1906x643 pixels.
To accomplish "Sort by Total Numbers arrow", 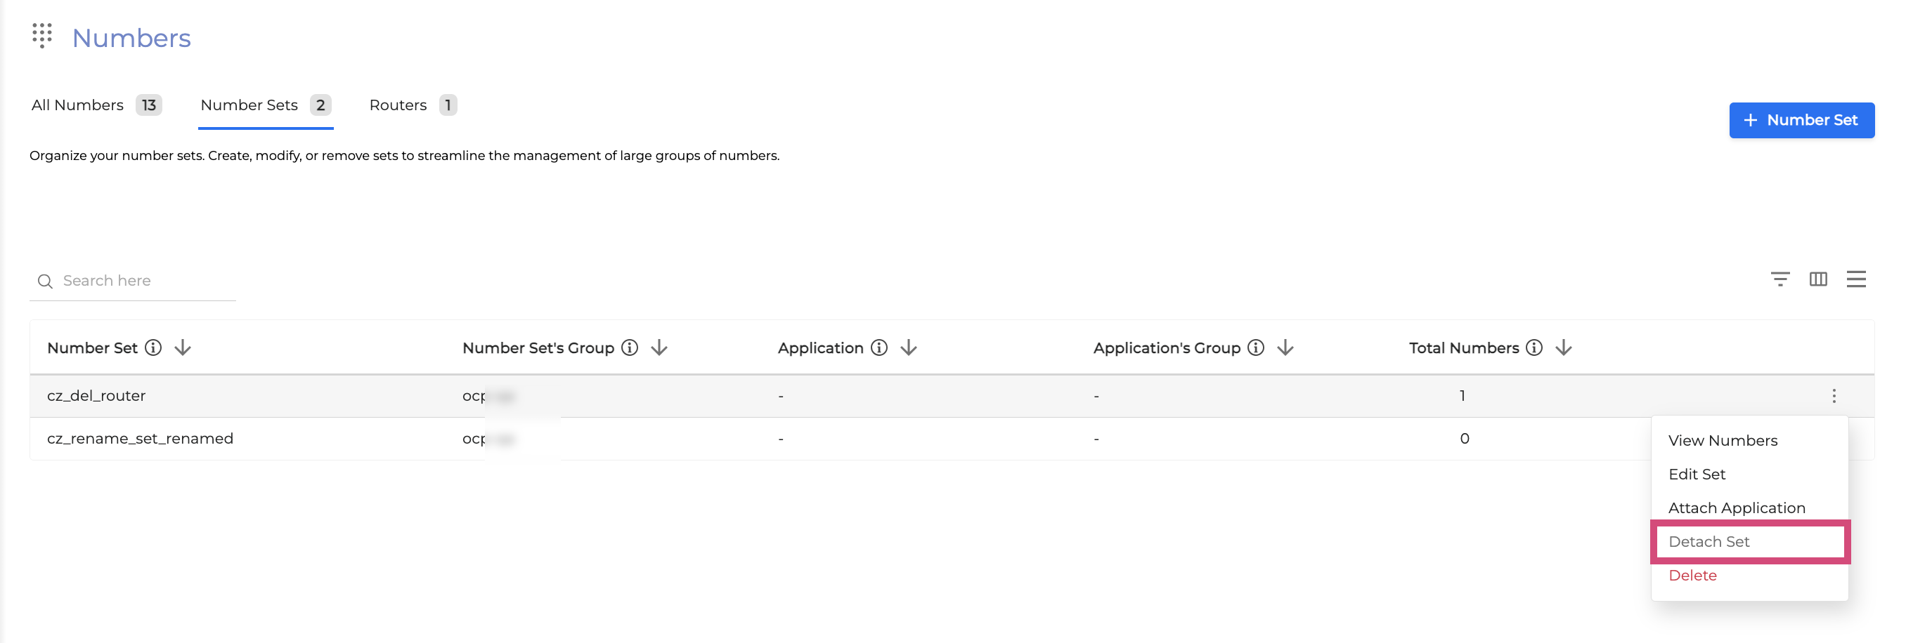I will click(1563, 348).
